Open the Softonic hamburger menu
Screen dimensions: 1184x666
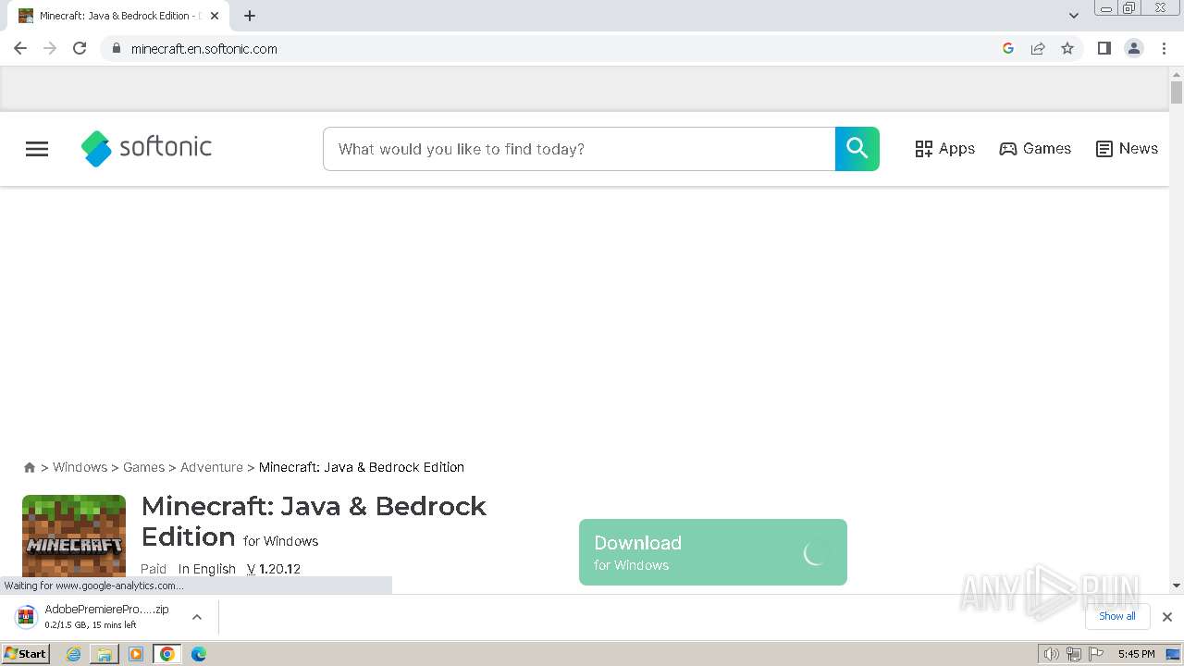[37, 149]
